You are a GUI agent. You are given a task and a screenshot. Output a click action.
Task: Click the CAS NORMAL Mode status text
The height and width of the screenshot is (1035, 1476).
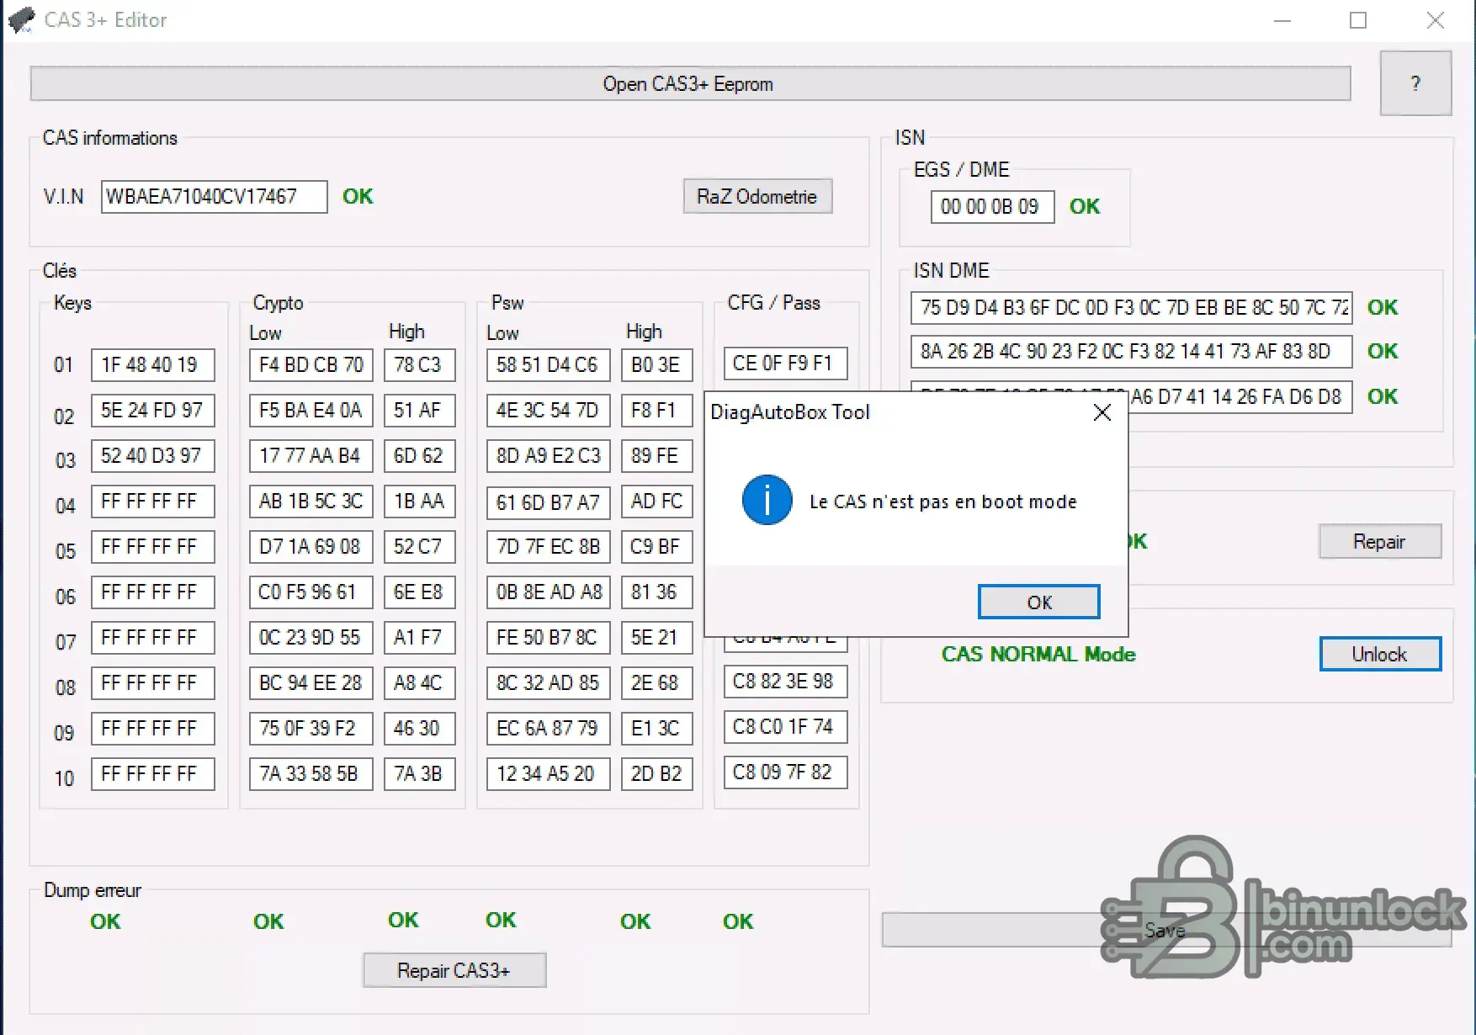coord(1038,655)
